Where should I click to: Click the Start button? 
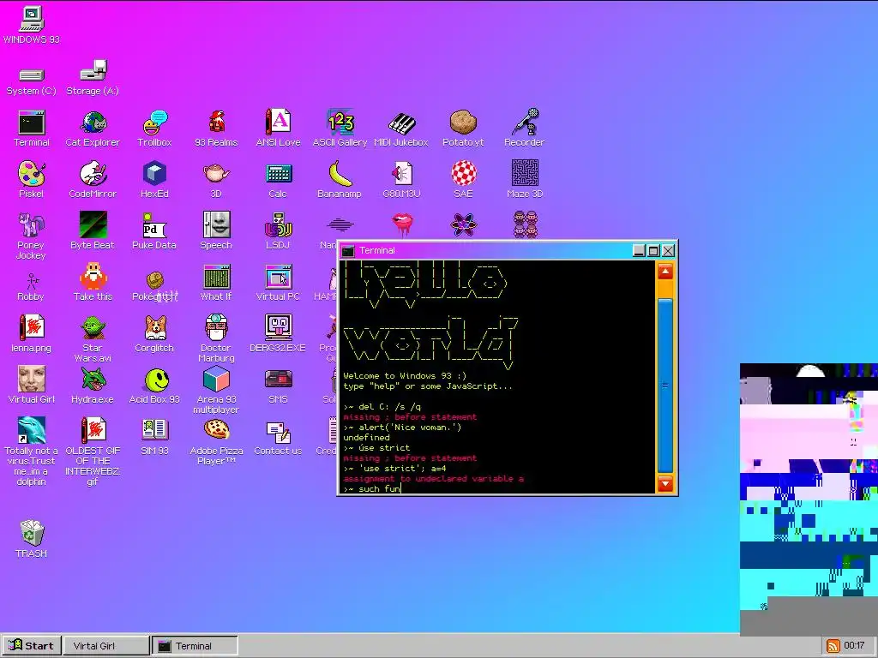(x=32, y=646)
